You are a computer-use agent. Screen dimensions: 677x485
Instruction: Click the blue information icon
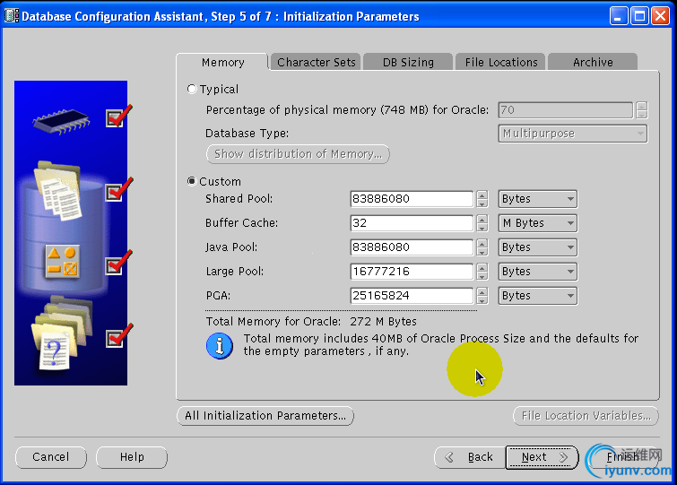click(220, 346)
